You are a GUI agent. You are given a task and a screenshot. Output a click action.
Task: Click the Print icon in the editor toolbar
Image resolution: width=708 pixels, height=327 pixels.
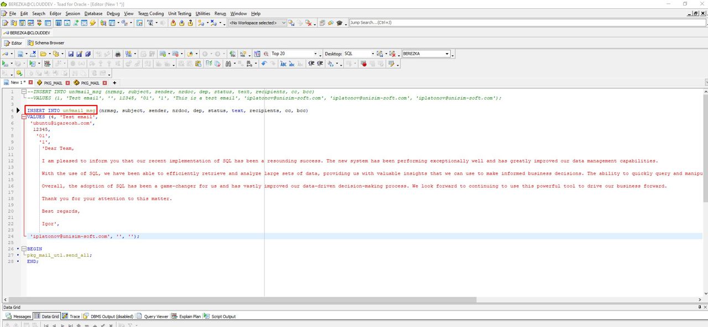118,54
